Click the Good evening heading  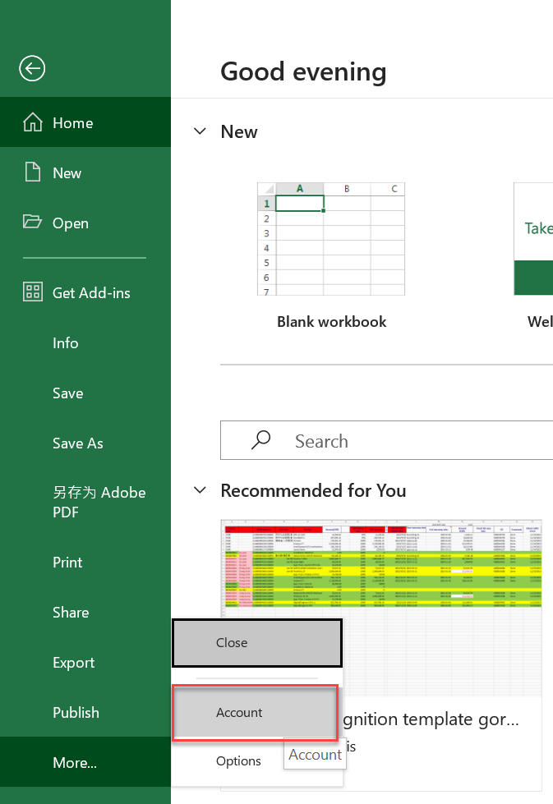[303, 72]
